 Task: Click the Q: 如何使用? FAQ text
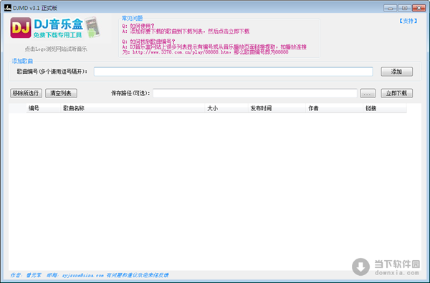click(138, 26)
